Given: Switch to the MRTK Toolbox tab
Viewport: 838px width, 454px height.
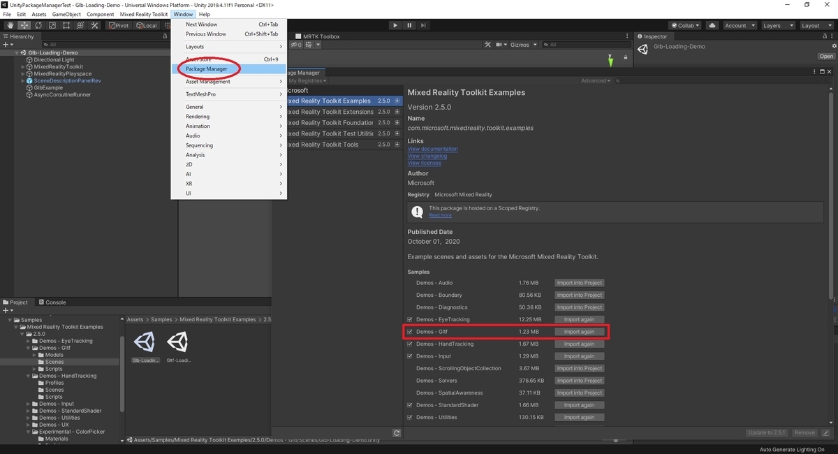Looking at the screenshot, I should tap(317, 36).
